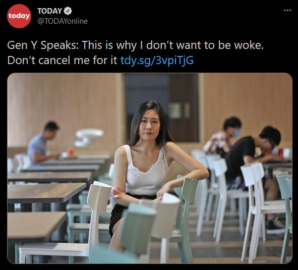Click the red drink cup on left table

pyautogui.click(x=71, y=152)
